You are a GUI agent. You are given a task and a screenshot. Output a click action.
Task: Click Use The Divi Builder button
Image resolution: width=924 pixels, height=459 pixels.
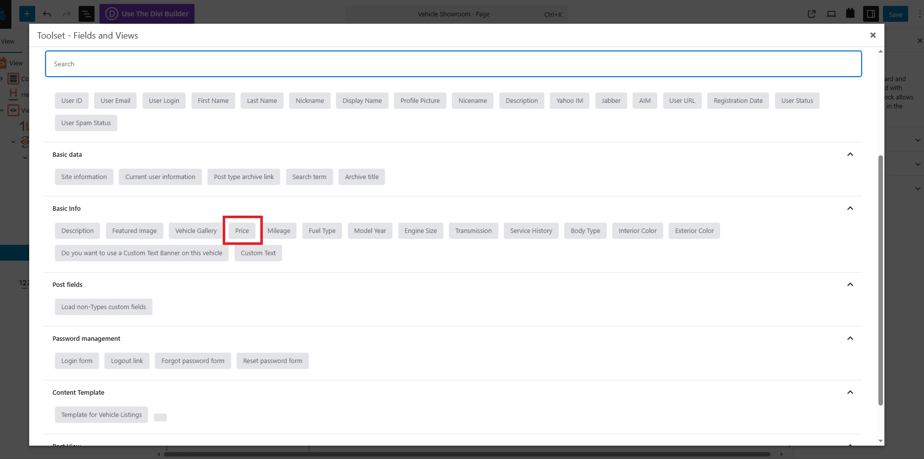147,14
